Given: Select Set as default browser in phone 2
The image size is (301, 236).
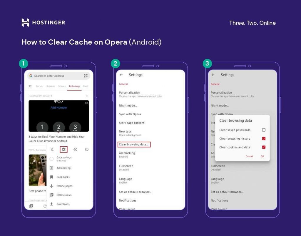Looking at the screenshot, I should coord(135,192).
